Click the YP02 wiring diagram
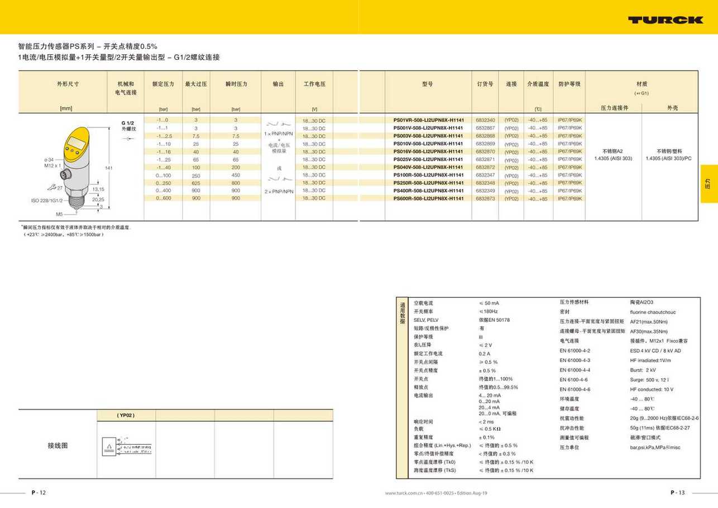This screenshot has height=508, width=718. [x=126, y=446]
